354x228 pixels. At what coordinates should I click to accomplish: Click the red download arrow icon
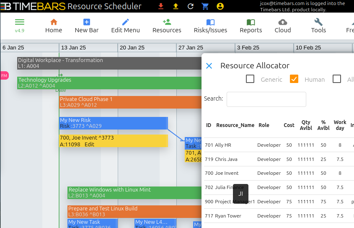point(161,6)
